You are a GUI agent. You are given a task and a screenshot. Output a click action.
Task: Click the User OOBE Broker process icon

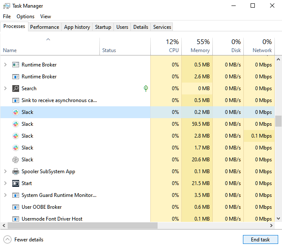pyautogui.click(x=16, y=207)
